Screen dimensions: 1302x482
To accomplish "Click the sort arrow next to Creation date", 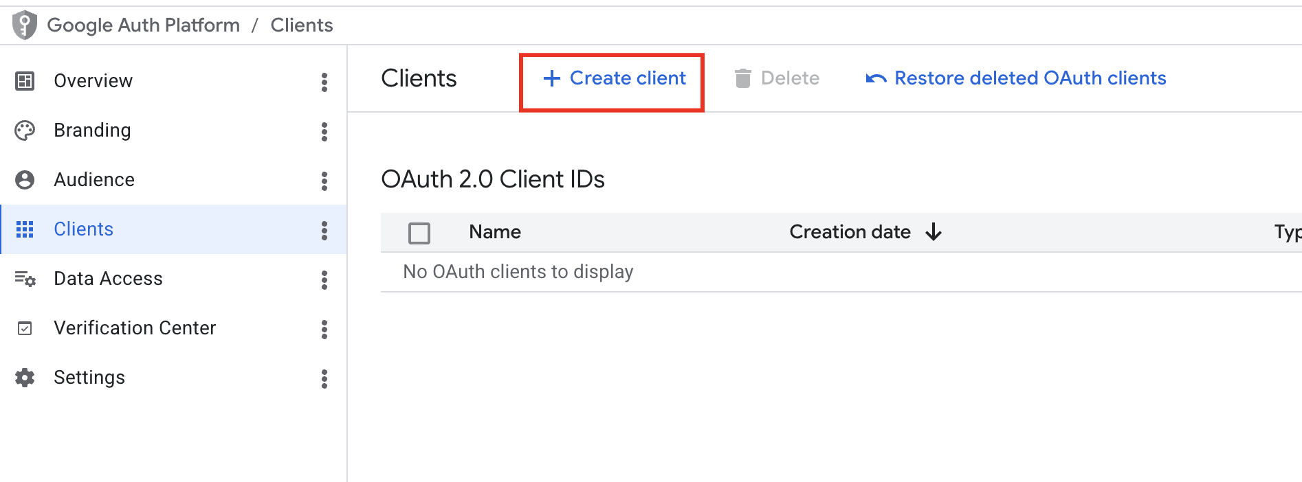I will (x=934, y=232).
